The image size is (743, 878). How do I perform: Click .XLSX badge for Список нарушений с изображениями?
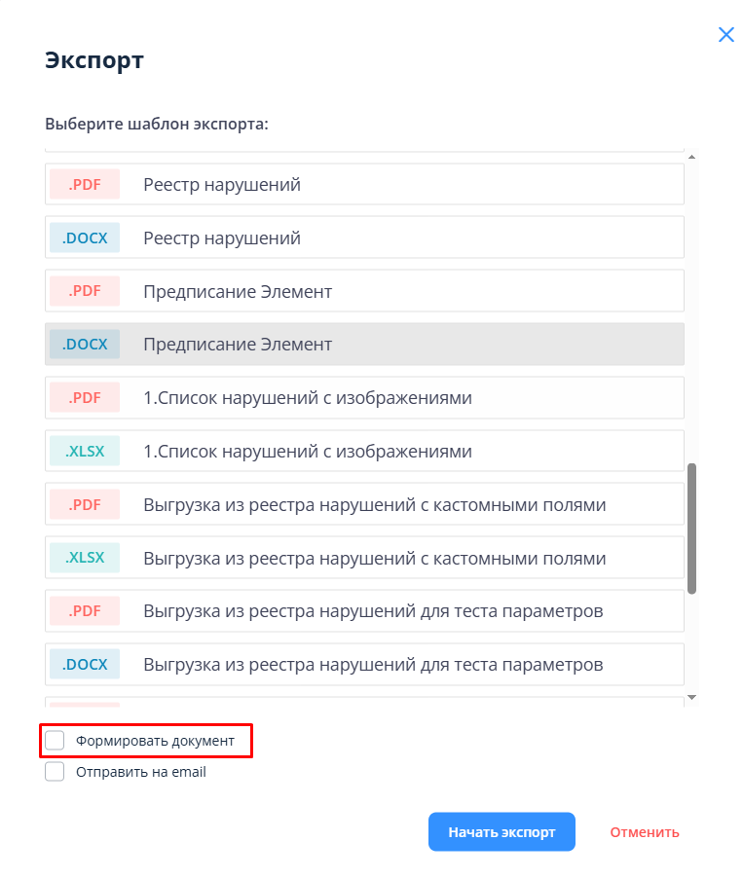(x=85, y=452)
